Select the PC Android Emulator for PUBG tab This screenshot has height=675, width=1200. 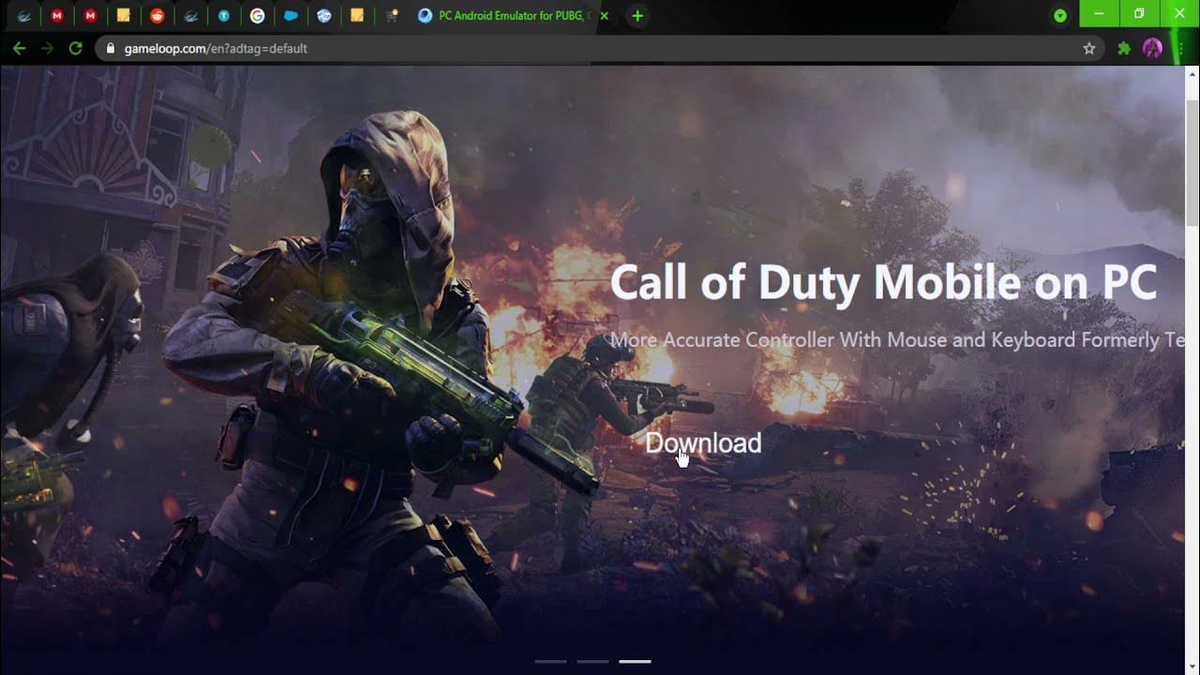point(514,16)
